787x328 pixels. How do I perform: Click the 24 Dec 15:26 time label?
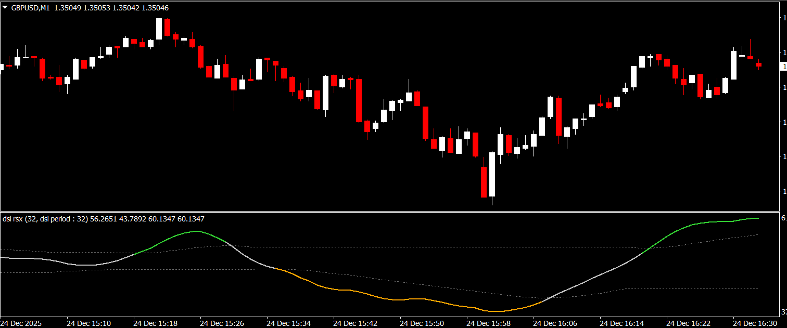(221, 323)
